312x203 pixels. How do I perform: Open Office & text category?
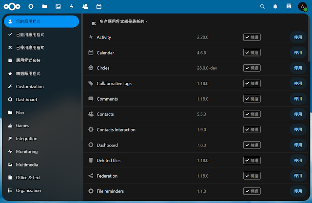coord(41,178)
